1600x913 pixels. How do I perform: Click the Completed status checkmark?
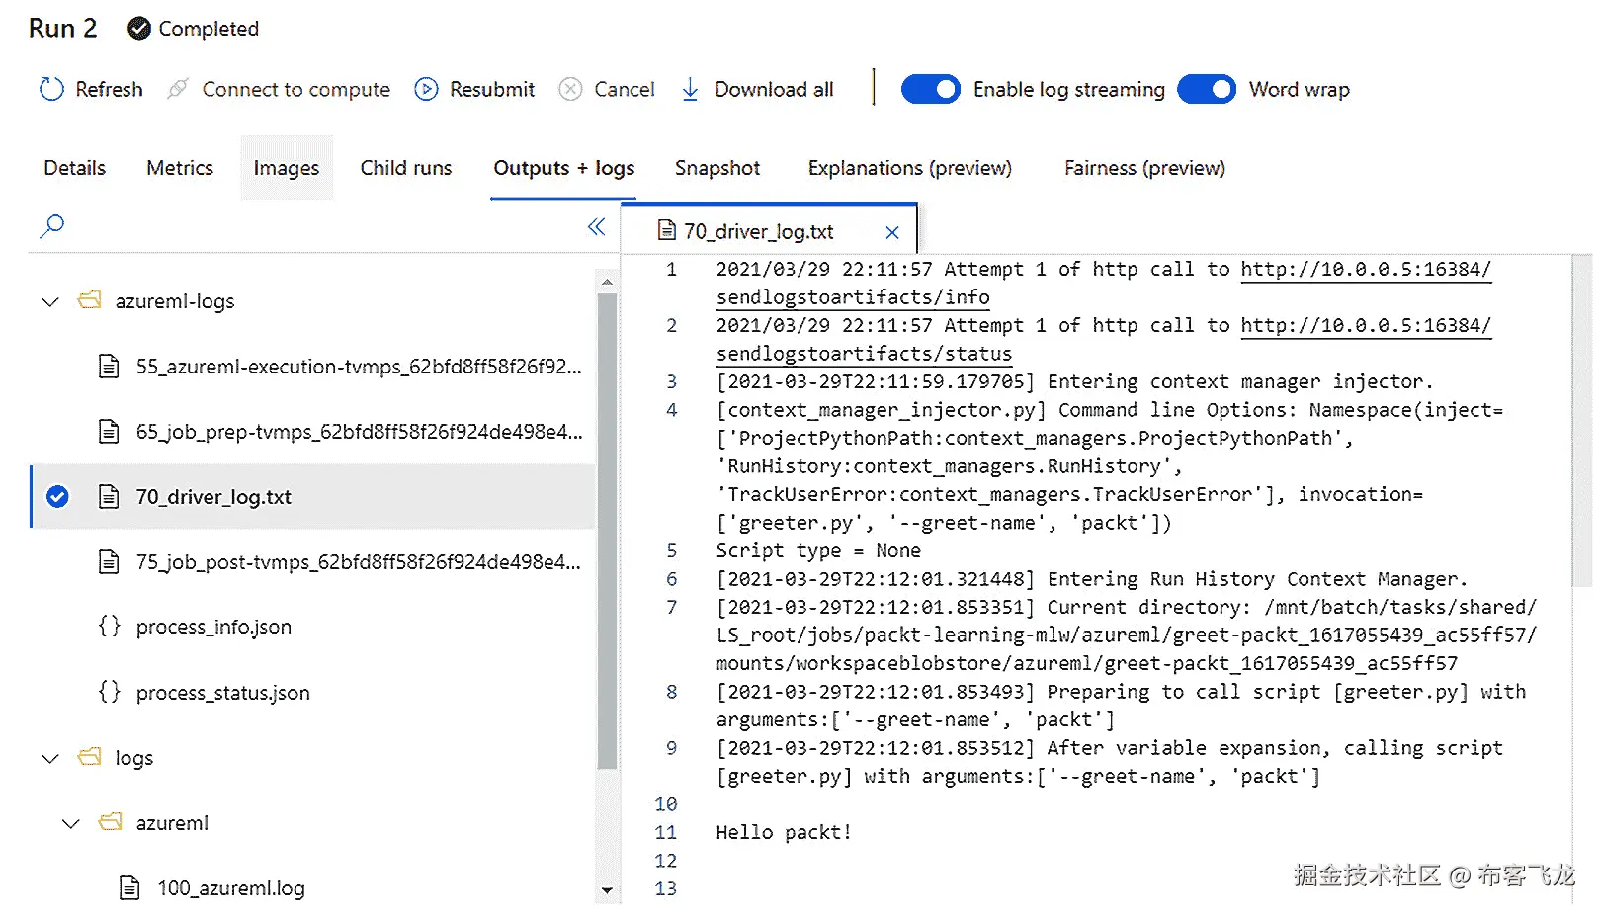[x=138, y=29]
